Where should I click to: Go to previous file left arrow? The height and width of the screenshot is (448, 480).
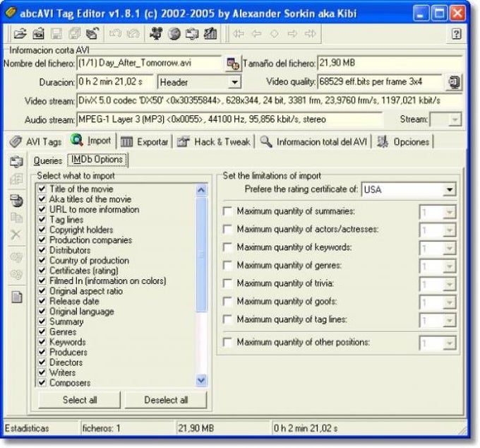point(256,33)
